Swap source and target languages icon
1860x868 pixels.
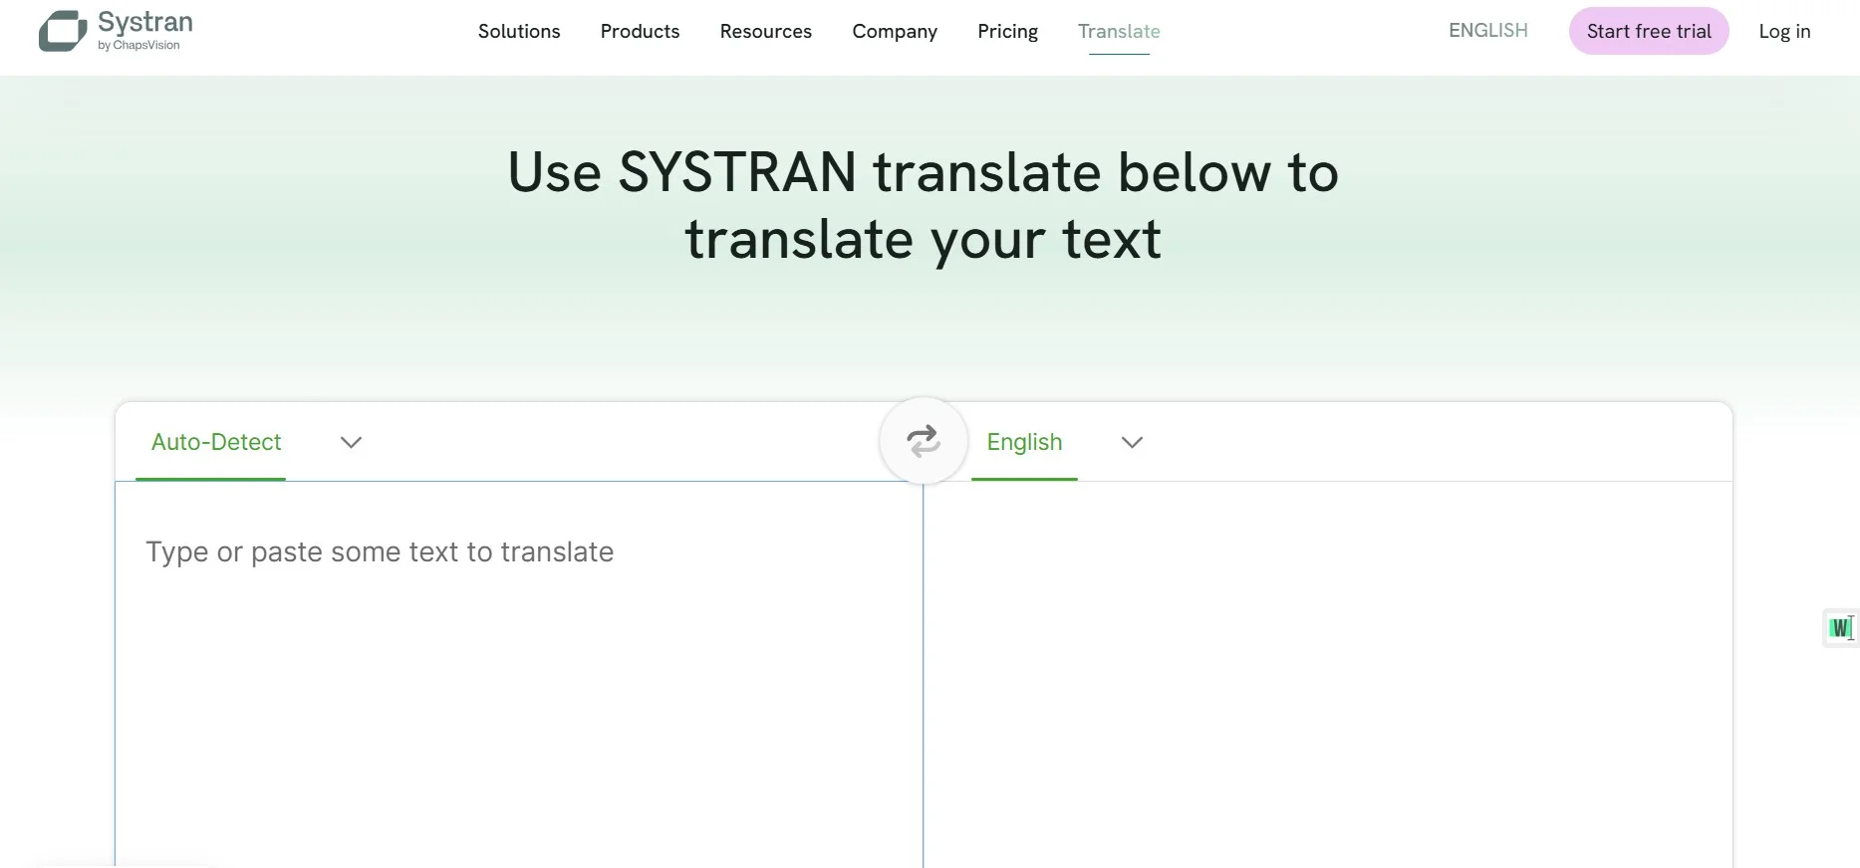pos(924,441)
